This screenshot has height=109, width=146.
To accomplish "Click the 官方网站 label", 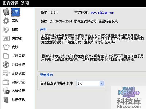I will (x=81, y=12).
